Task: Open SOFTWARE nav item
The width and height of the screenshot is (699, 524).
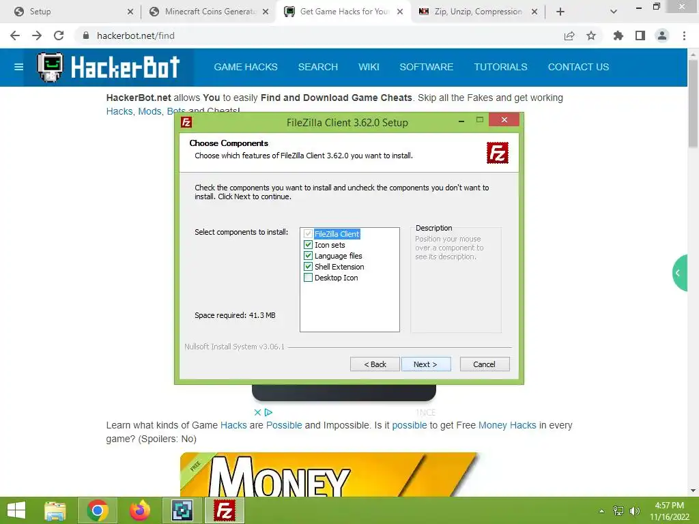Action: pos(426,68)
